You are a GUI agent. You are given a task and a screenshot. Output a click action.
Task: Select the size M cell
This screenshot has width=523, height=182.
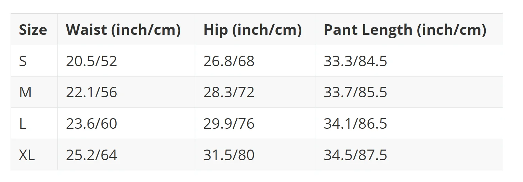pos(25,93)
